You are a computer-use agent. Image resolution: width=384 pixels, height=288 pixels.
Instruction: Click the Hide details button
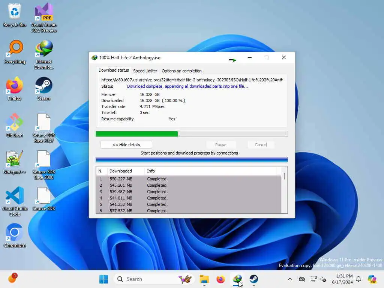click(126, 145)
